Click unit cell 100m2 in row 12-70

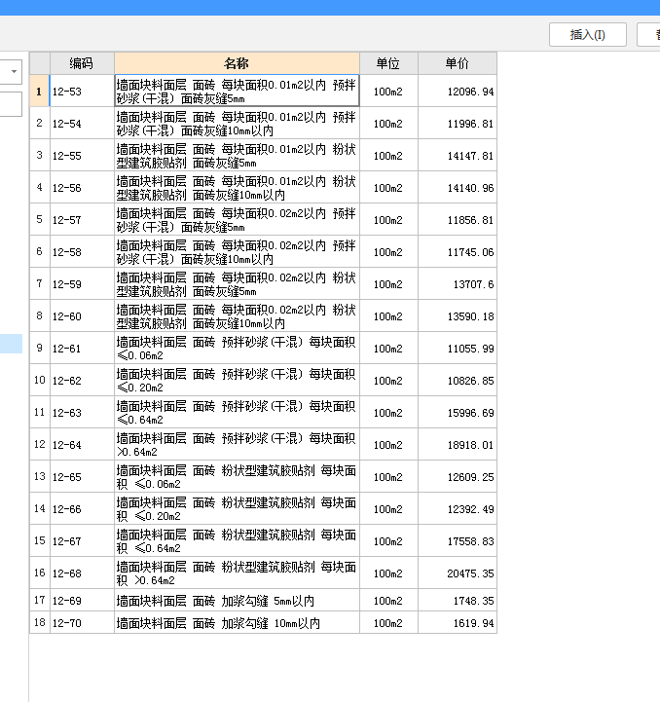[x=388, y=623]
